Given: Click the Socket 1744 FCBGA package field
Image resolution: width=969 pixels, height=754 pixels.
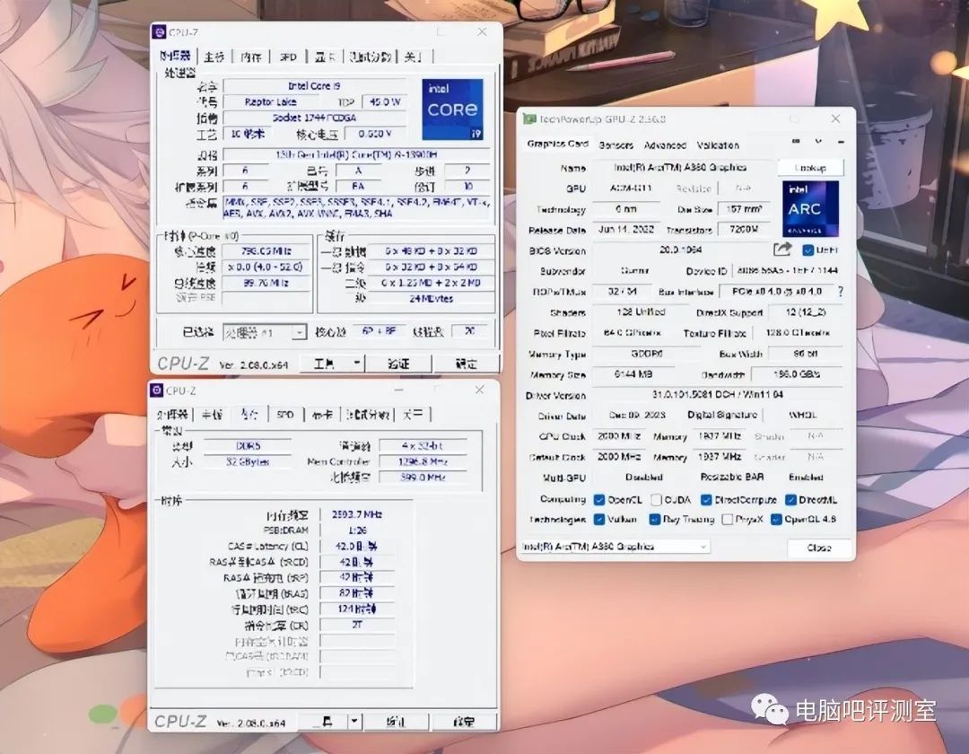Looking at the screenshot, I should 315,118.
